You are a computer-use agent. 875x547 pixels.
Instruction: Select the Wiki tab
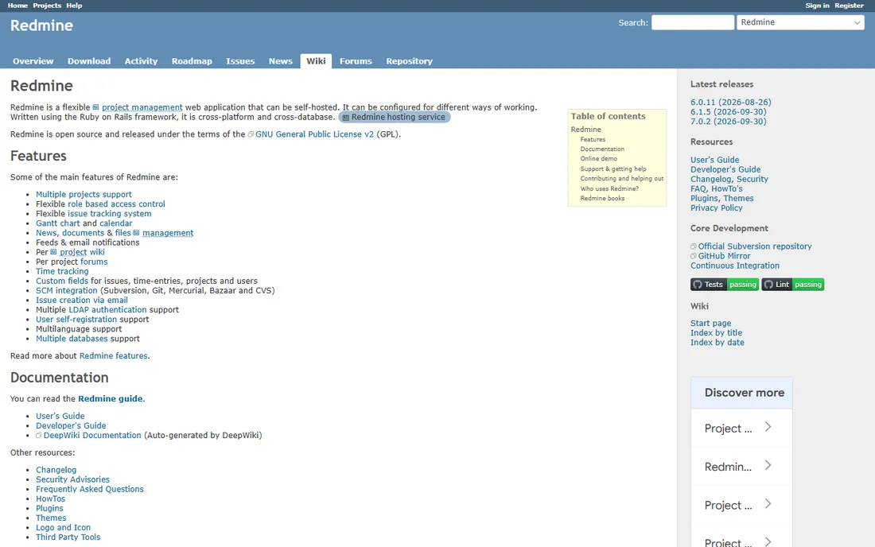point(316,61)
